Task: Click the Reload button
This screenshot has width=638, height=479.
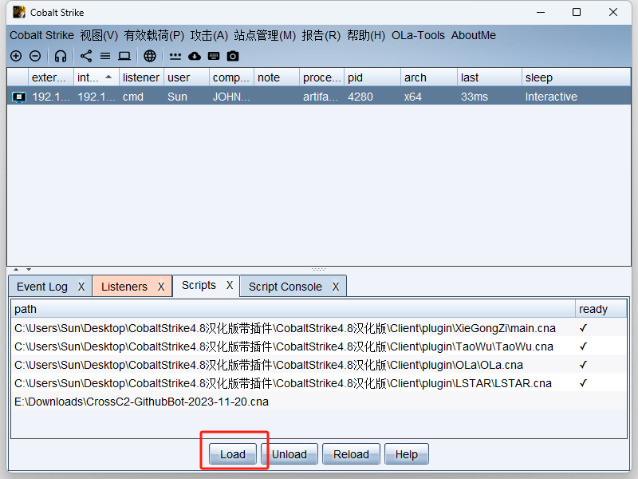Action: click(351, 454)
